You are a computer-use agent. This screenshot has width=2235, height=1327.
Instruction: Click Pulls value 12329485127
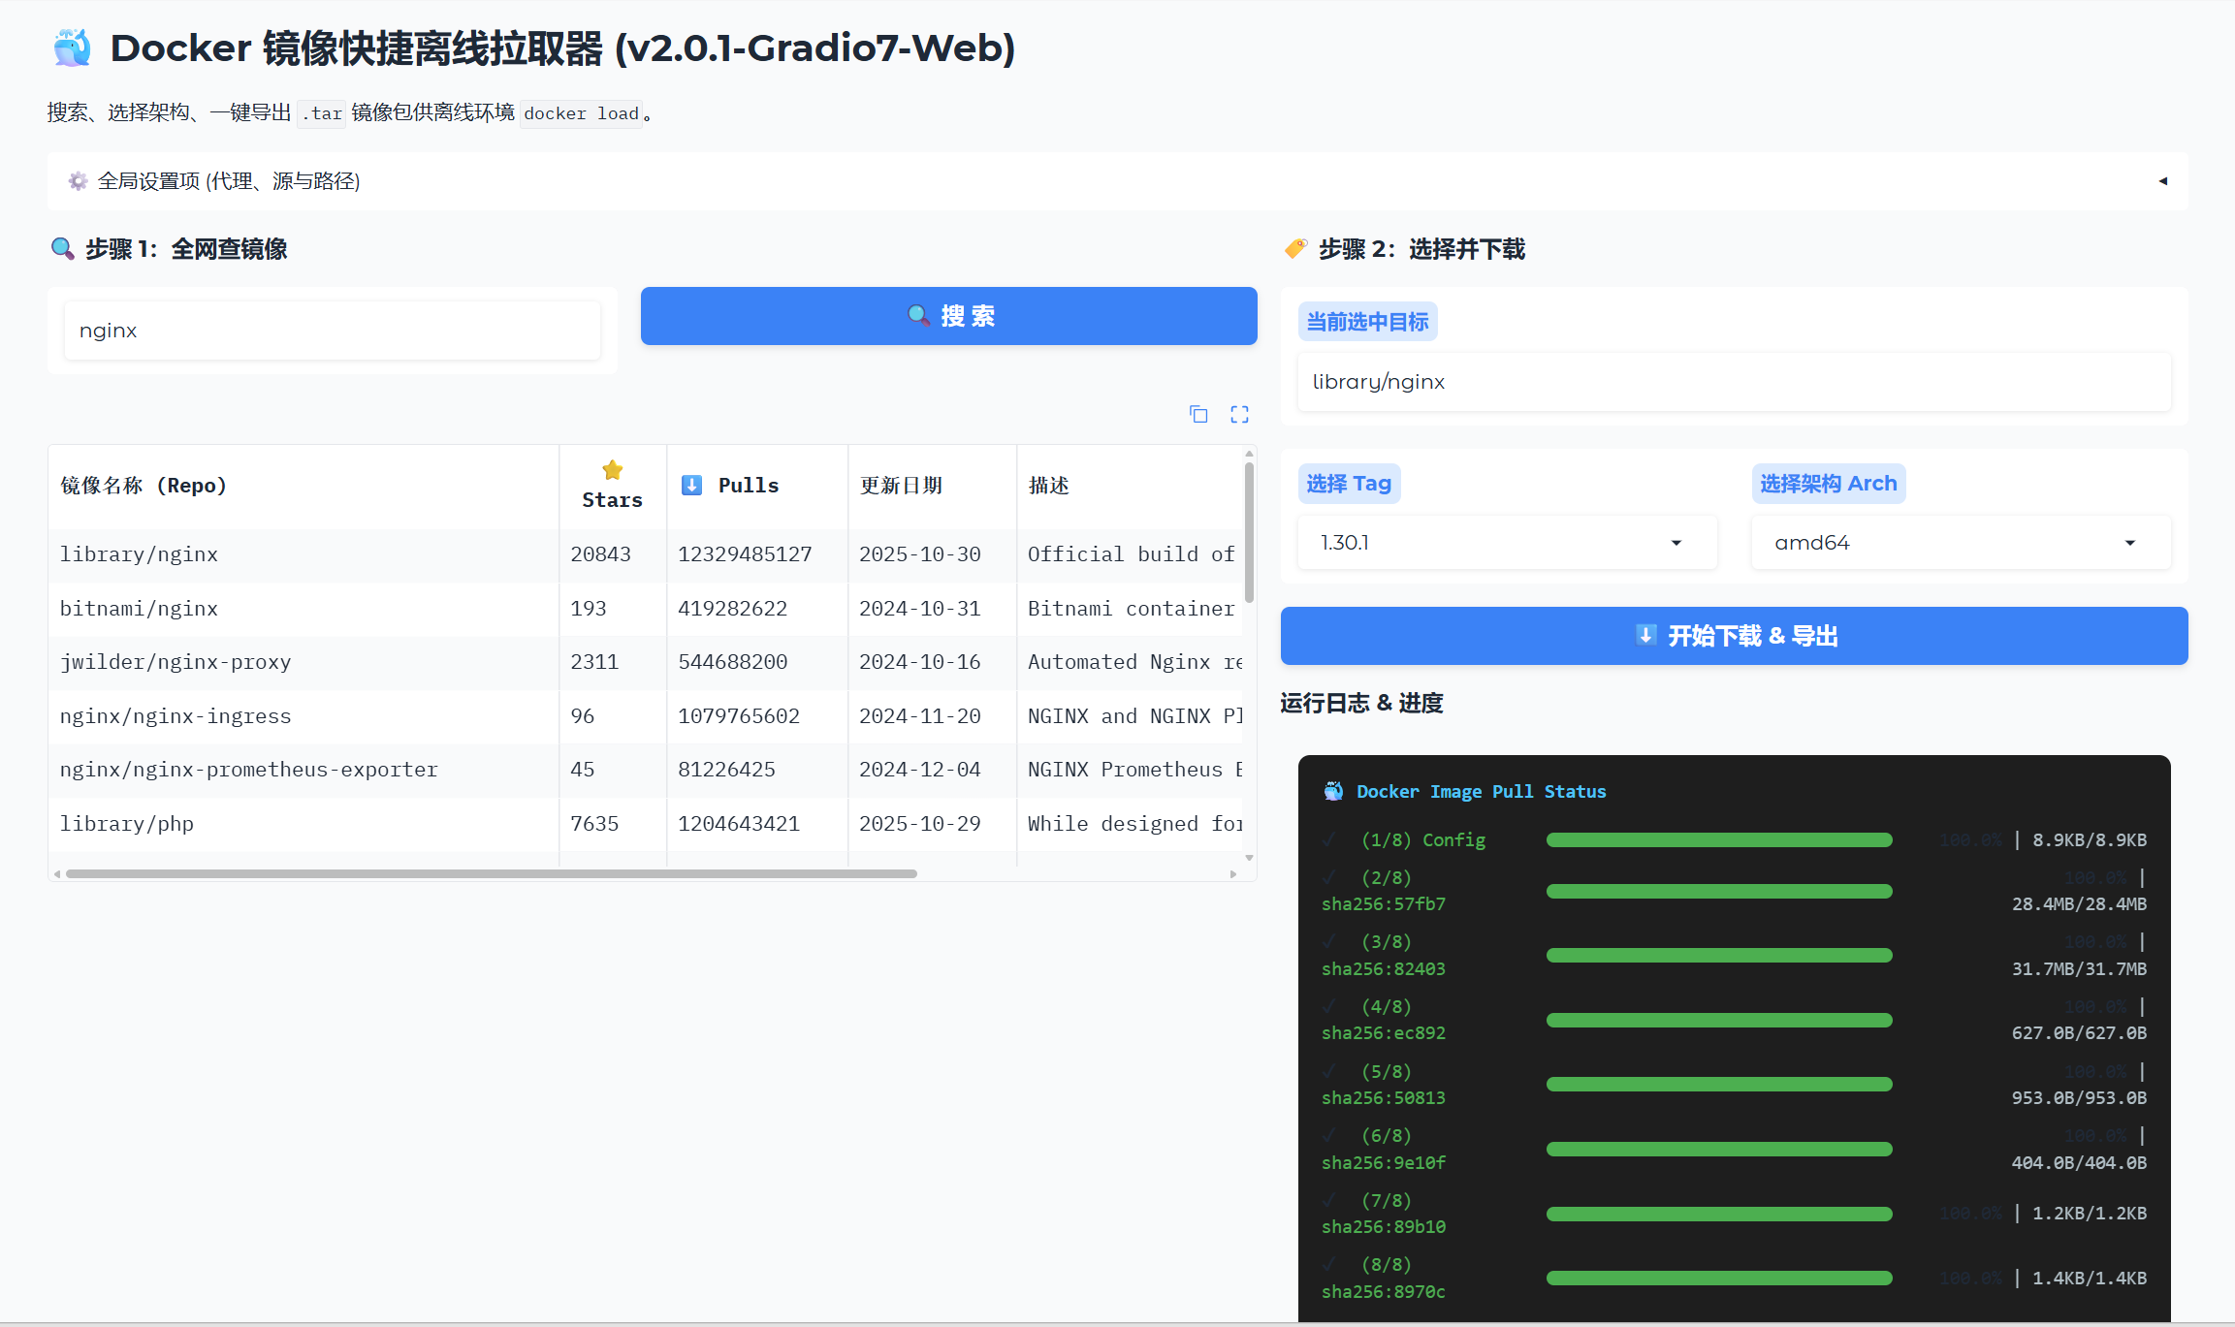(x=745, y=554)
